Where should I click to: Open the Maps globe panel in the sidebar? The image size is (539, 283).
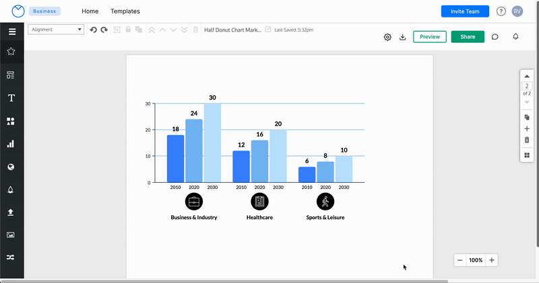click(x=11, y=167)
